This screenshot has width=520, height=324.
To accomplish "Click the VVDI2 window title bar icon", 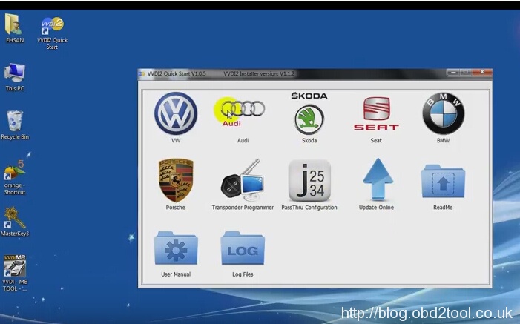I will 142,73.
